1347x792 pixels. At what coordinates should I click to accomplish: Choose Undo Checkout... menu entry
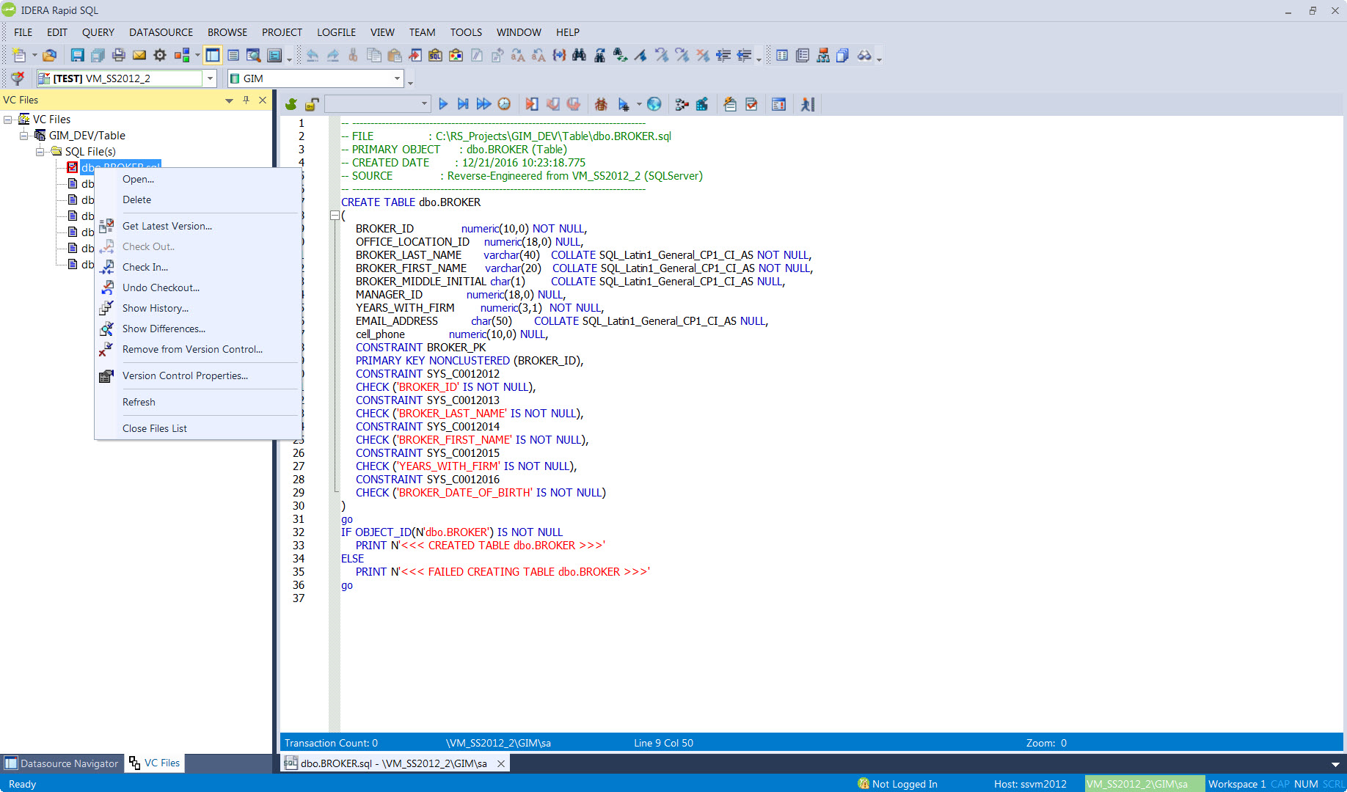point(198,287)
